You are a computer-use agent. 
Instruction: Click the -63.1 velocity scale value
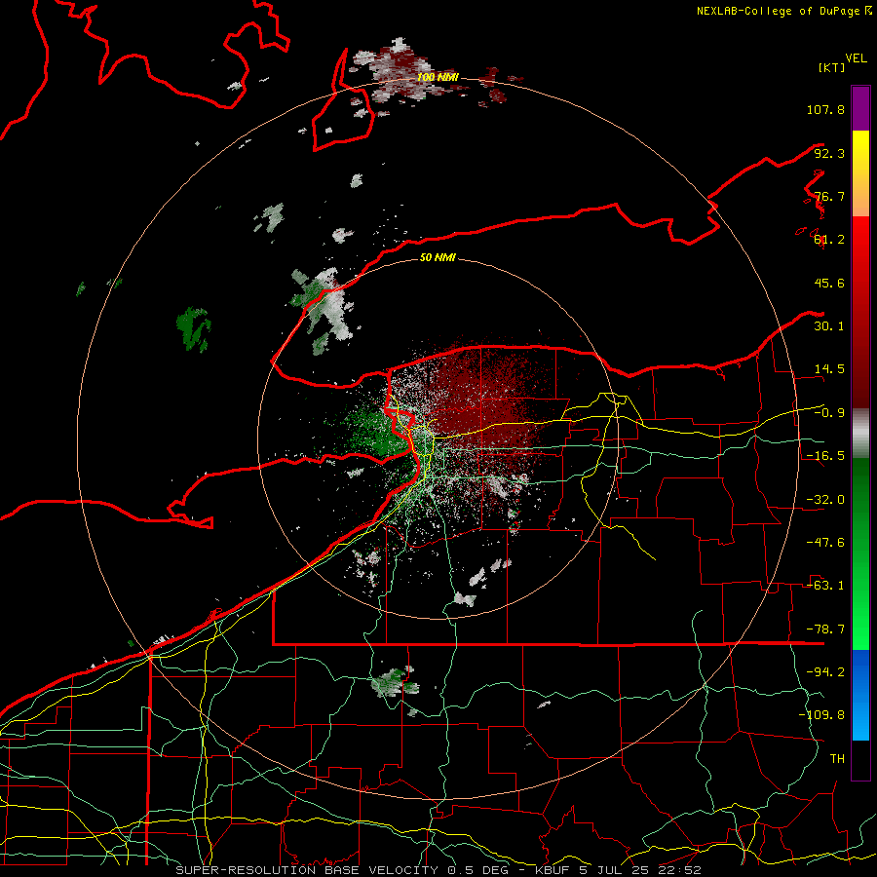click(825, 586)
